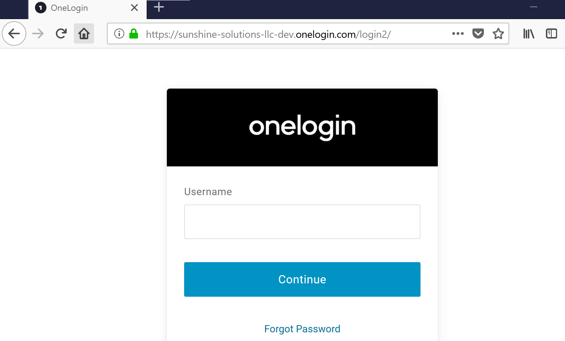The height and width of the screenshot is (341, 565).
Task: Open the Forgot Password link
Action: [302, 329]
